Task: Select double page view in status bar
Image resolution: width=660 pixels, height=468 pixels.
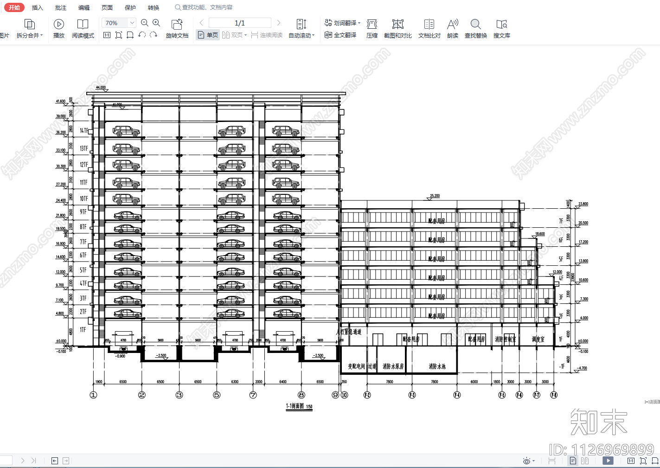Action: pos(585,461)
